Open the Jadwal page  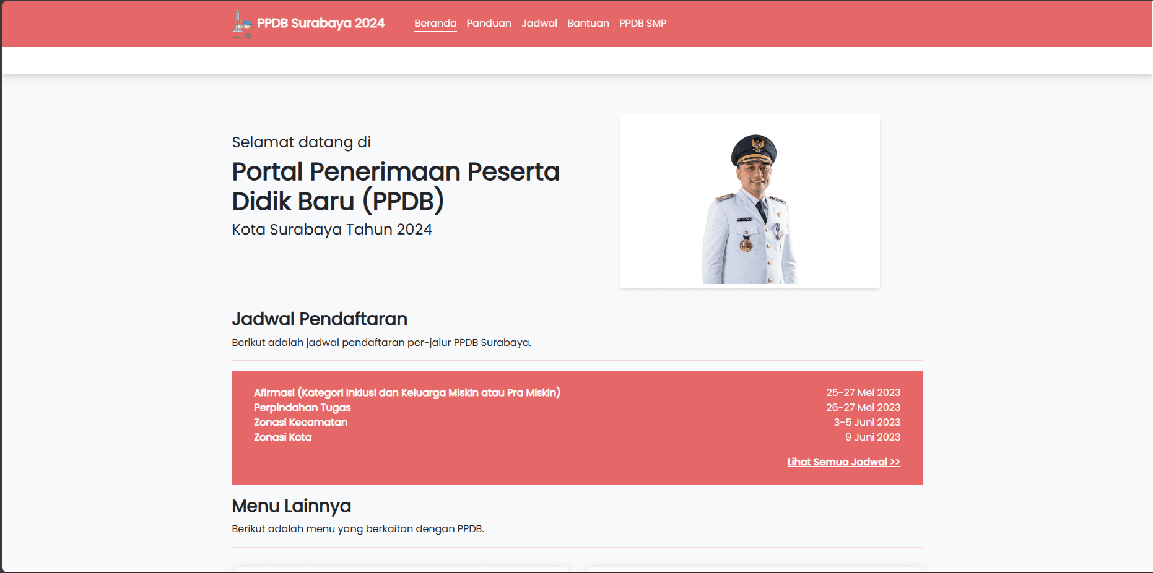coord(539,23)
